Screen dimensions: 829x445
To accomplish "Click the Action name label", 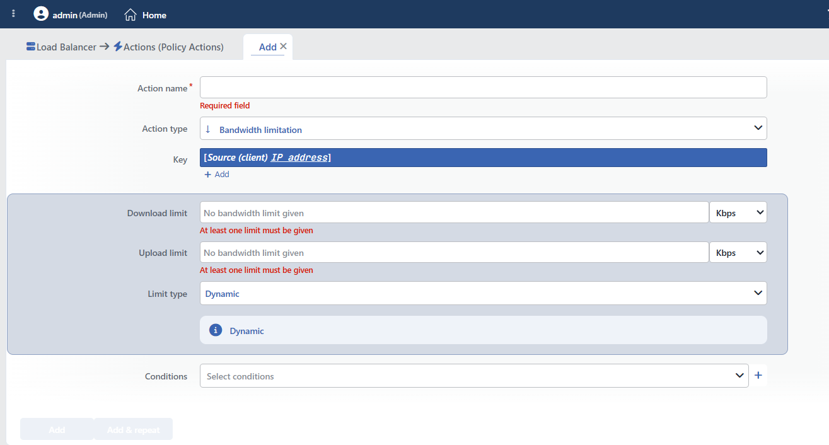I will [x=163, y=88].
